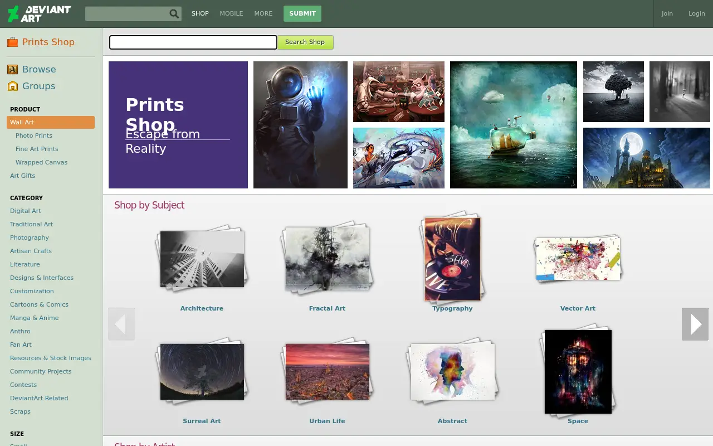
Task: Choose the Photography category
Action: point(30,237)
